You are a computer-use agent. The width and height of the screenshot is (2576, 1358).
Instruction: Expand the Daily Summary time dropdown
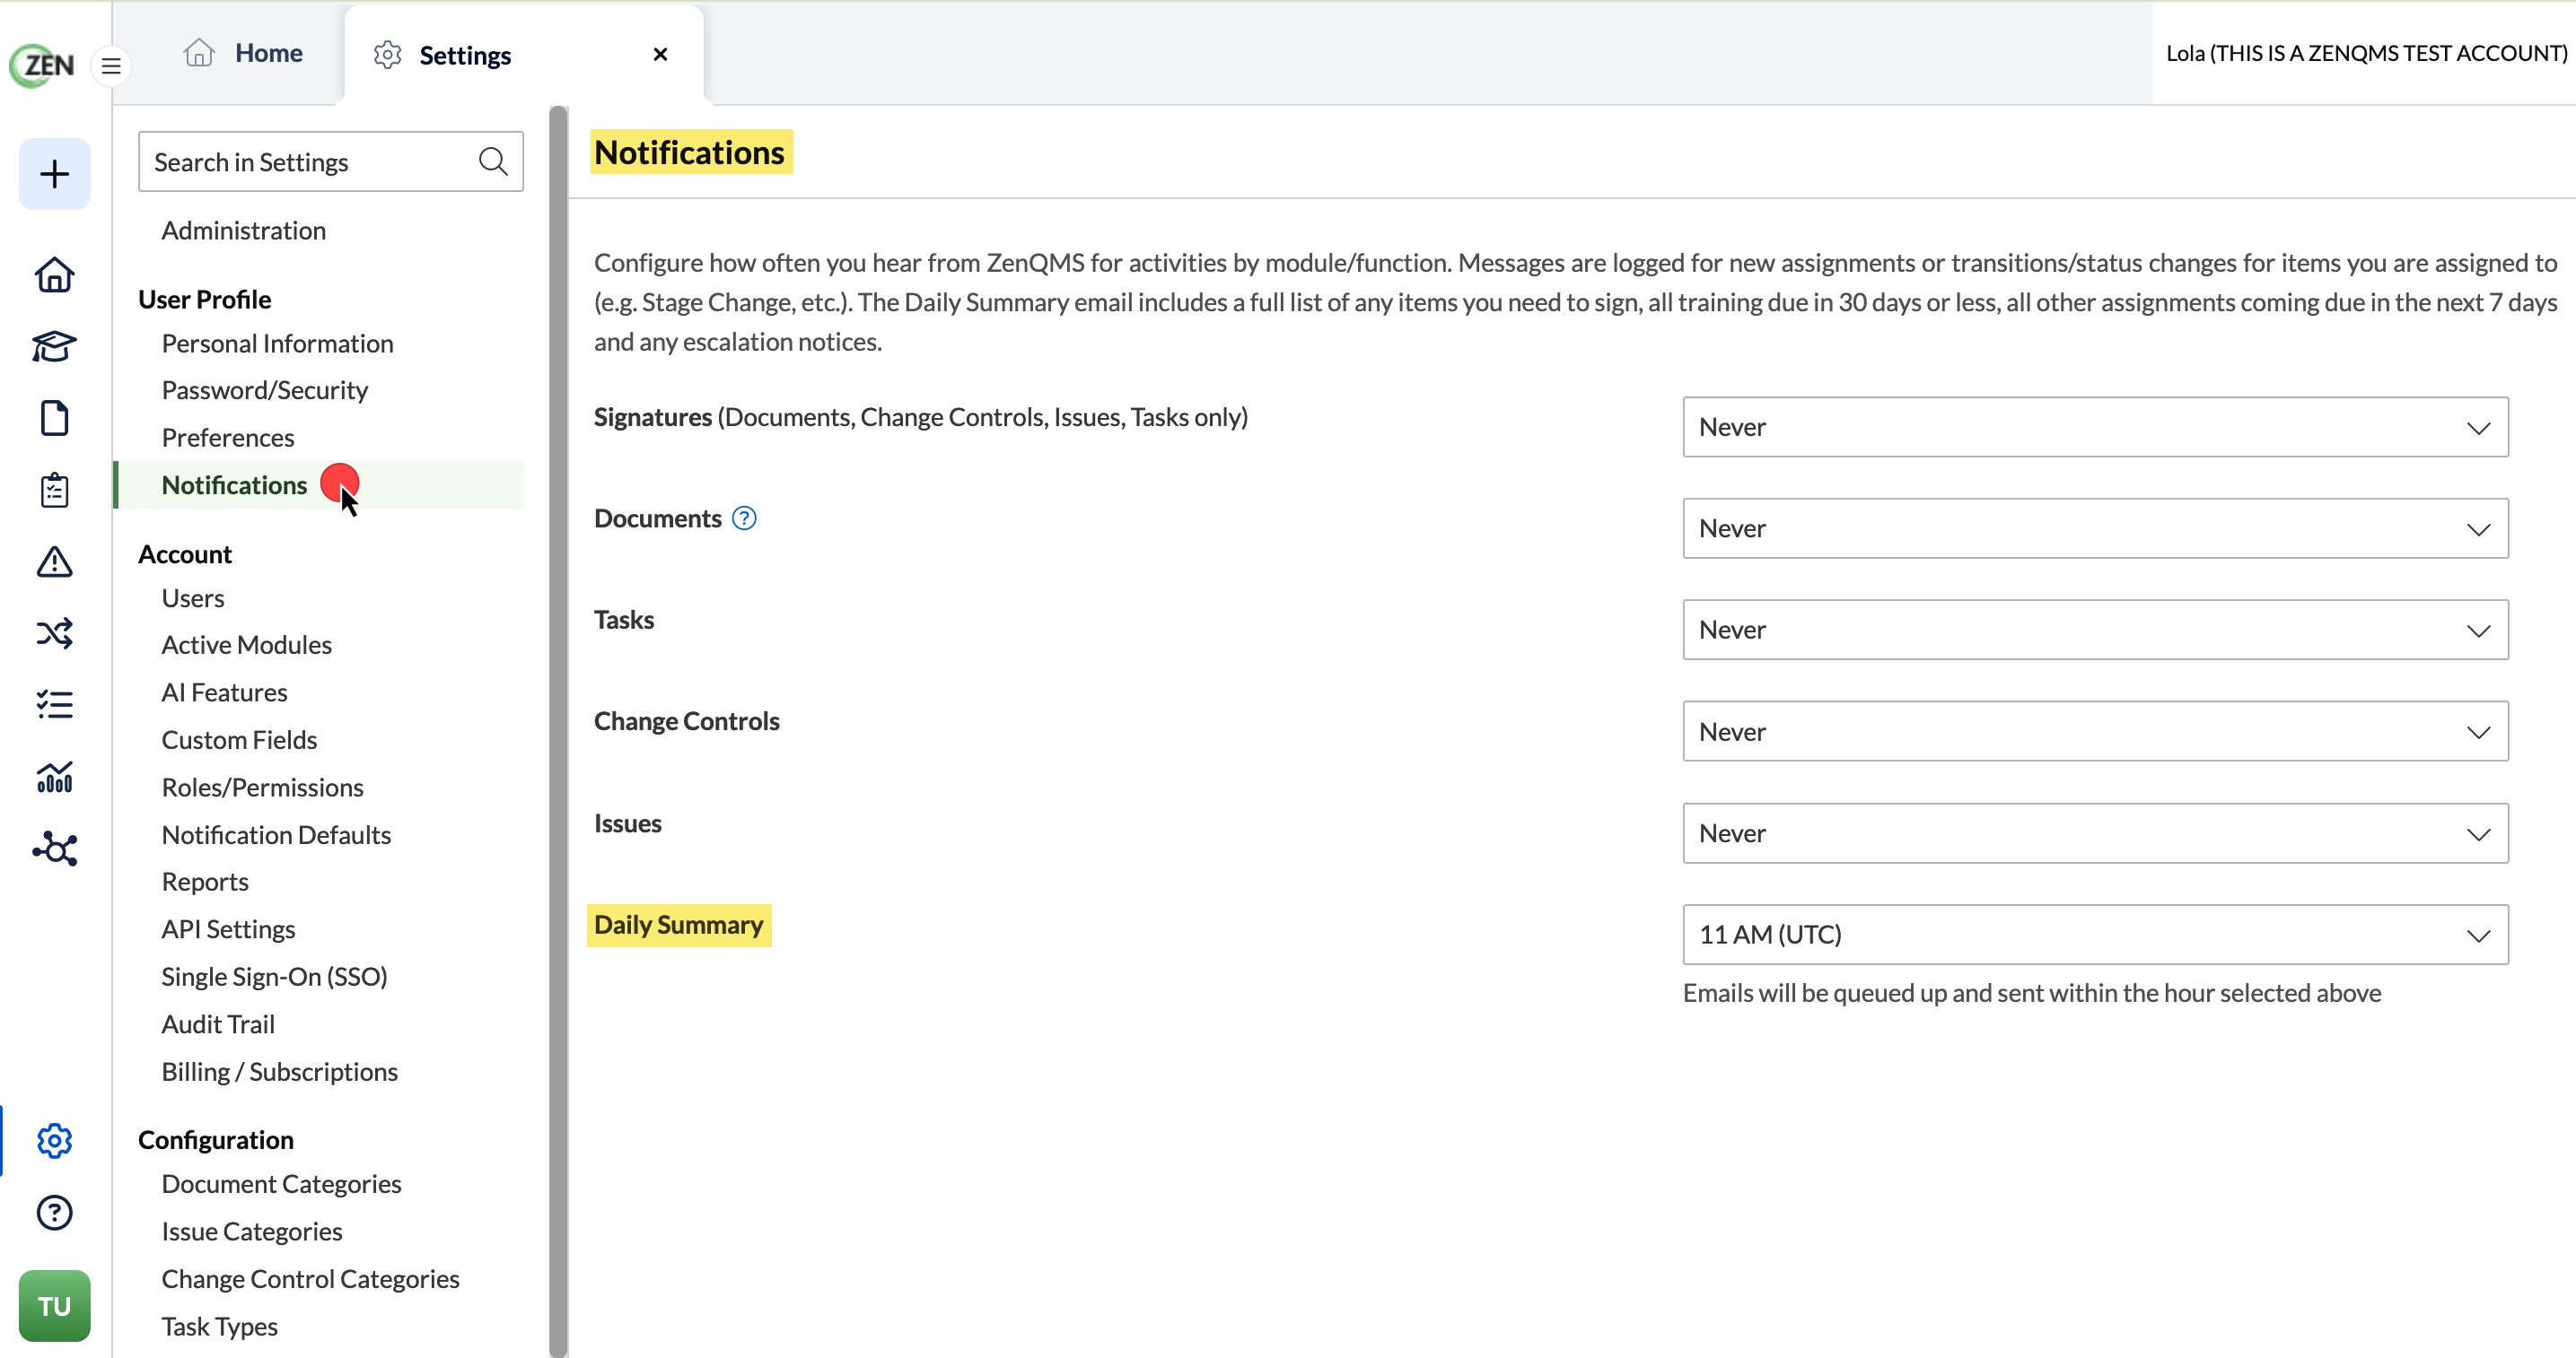pos(2095,935)
